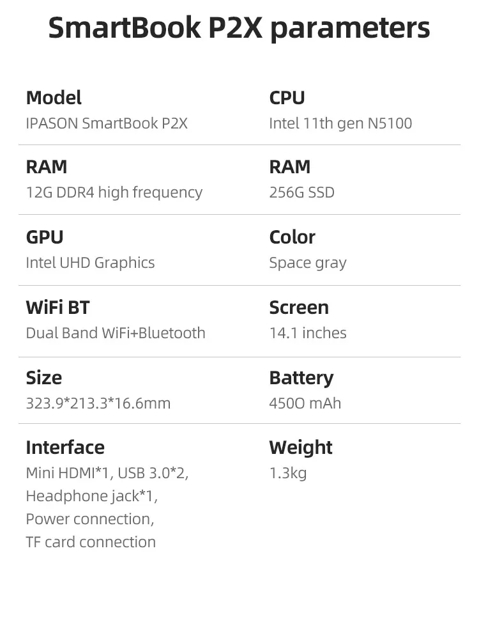Select the Battery label
Image resolution: width=479 pixels, height=631 pixels.
click(x=301, y=378)
